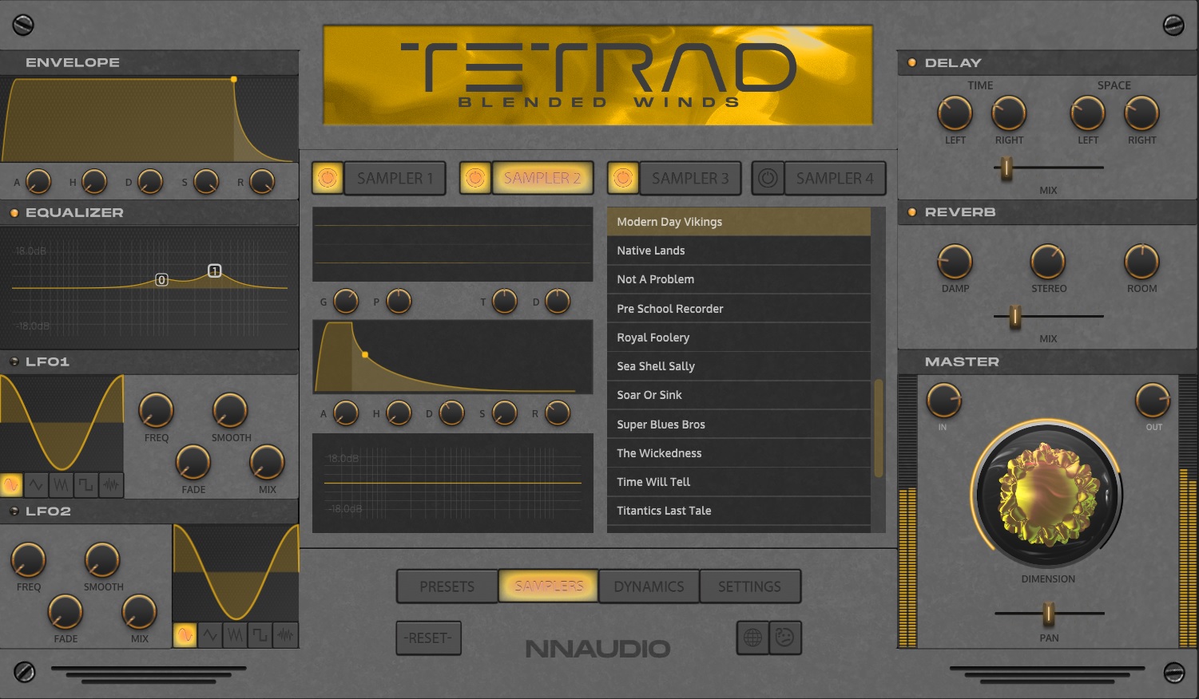Click the Delay Time LEFT knob

(x=955, y=113)
